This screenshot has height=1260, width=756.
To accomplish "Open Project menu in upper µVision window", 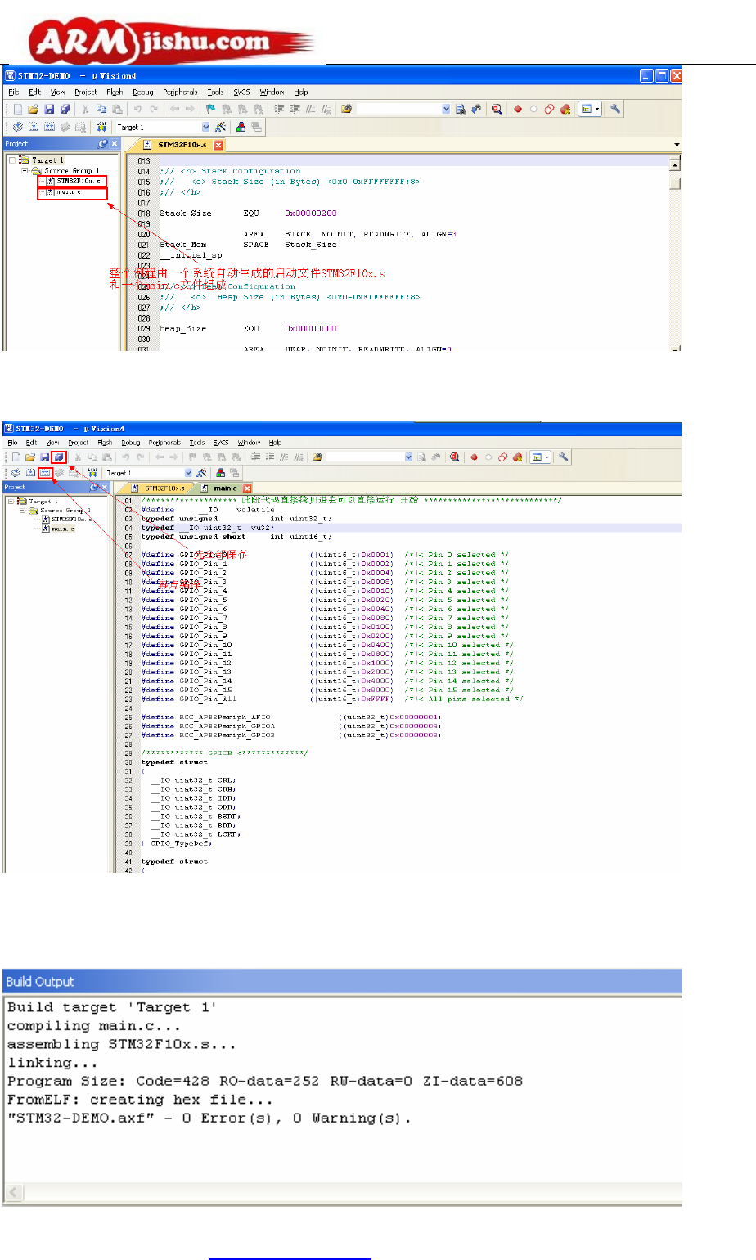I will [x=86, y=92].
